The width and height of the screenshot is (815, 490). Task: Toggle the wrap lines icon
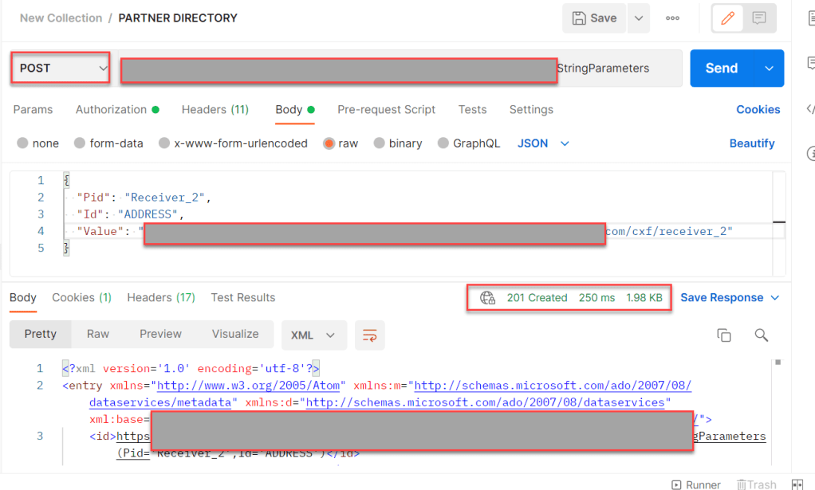(x=370, y=335)
